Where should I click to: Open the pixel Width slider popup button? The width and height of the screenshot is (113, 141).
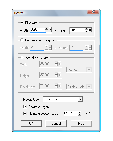click(50, 30)
